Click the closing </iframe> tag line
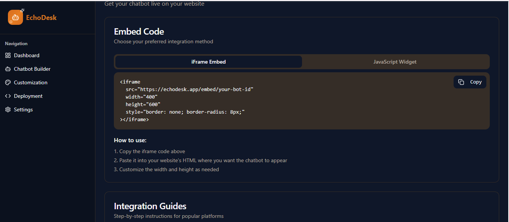Screen dimensions: 509x222 [x=135, y=119]
